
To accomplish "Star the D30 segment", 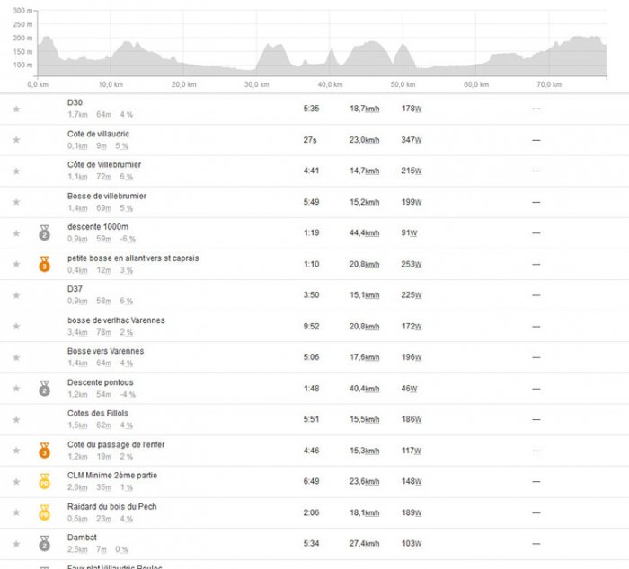I will 16,109.
